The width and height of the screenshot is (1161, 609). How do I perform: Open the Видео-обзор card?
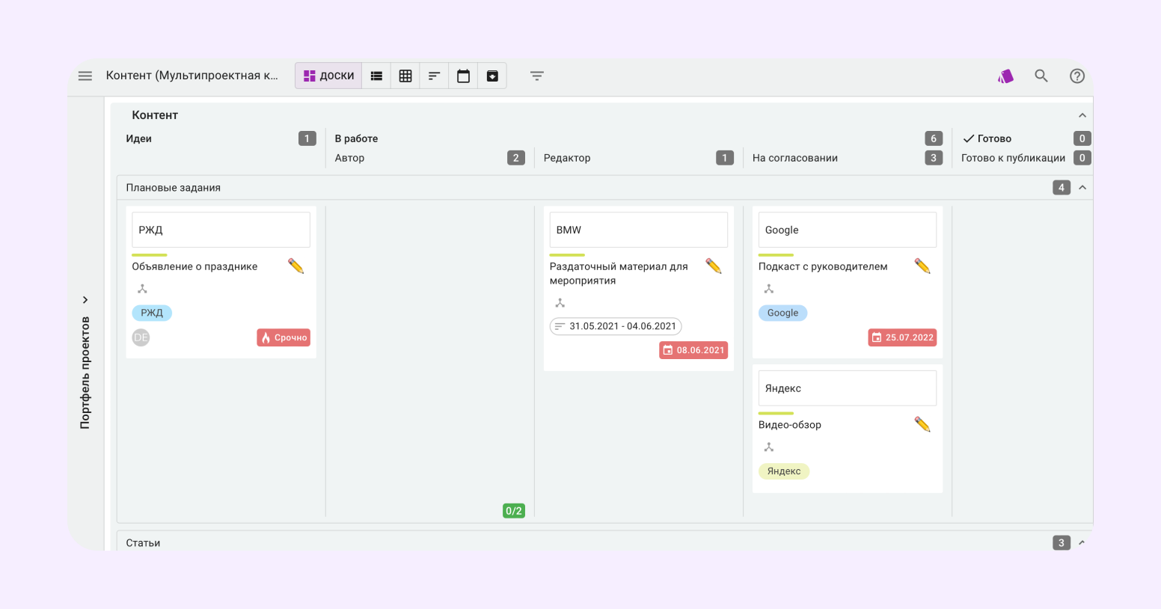click(790, 425)
